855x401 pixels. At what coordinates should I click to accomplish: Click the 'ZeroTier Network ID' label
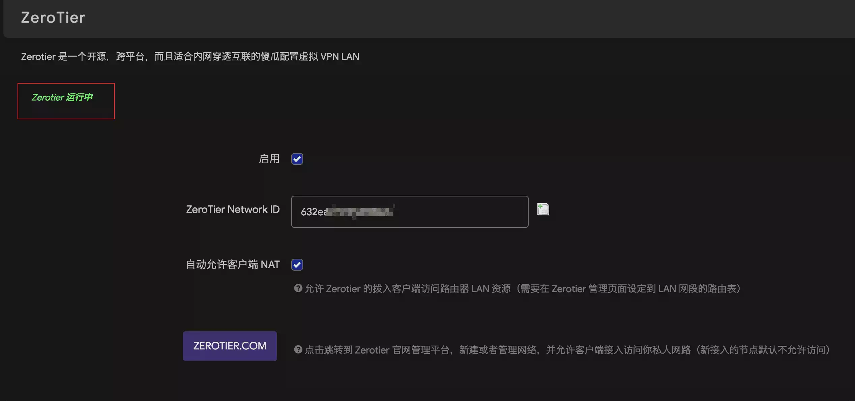pos(233,209)
